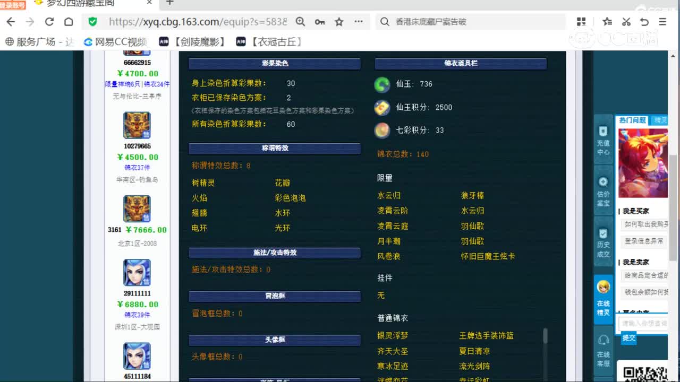Open the grid apps launcher near the search bar

pyautogui.click(x=581, y=21)
